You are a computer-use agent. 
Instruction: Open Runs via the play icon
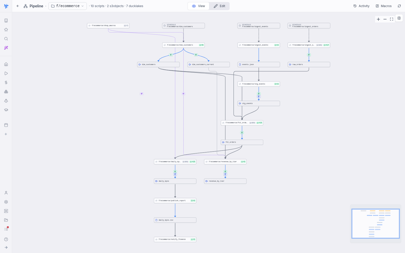[6, 73]
